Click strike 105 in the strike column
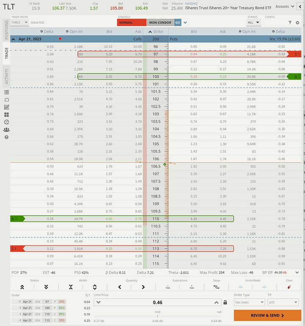This screenshot has height=326, width=305. click(155, 144)
